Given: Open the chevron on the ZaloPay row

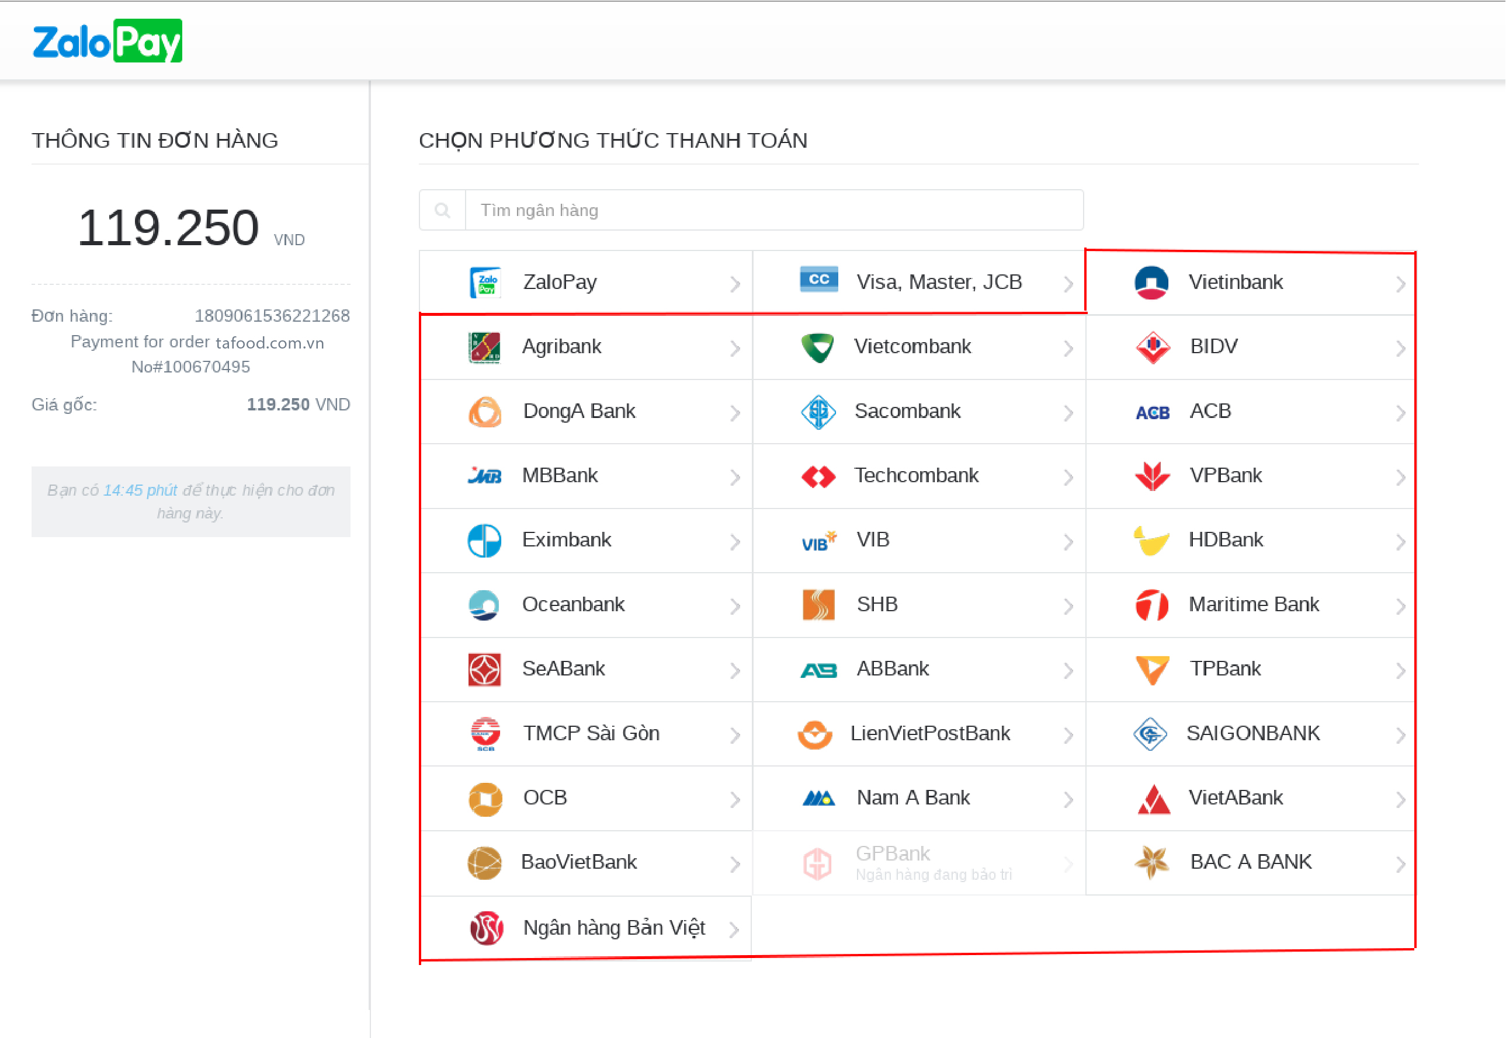Looking at the screenshot, I should (735, 284).
